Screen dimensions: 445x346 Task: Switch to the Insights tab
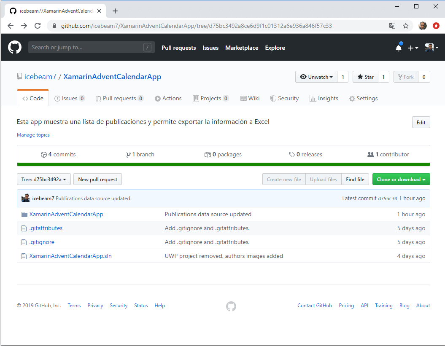tap(324, 98)
